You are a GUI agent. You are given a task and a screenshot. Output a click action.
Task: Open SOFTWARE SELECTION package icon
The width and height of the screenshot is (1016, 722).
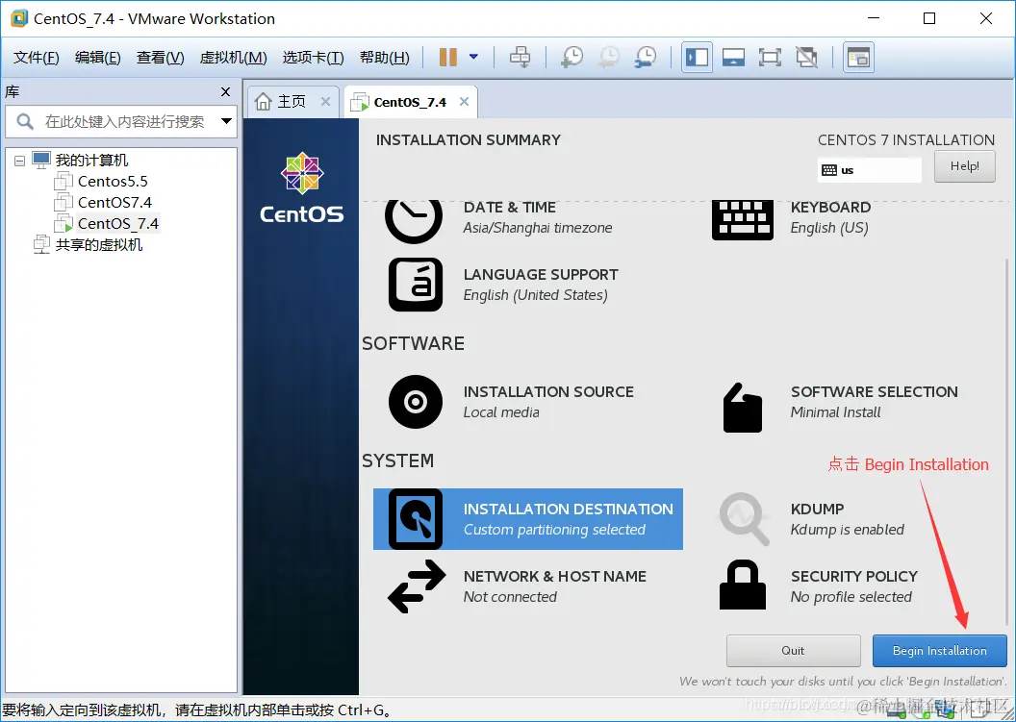tap(743, 408)
